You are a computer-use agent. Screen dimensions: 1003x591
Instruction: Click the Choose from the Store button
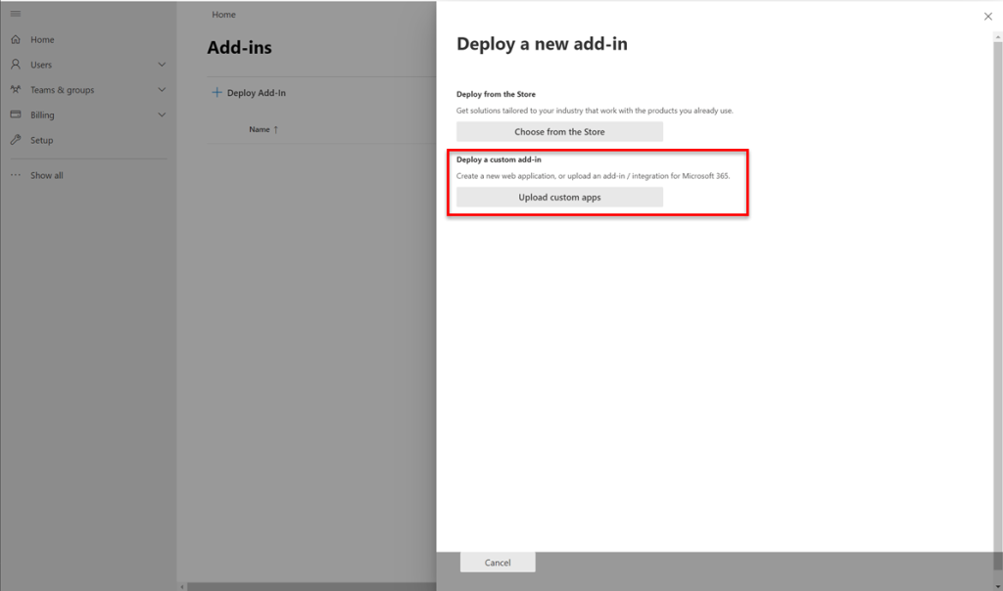pos(559,131)
